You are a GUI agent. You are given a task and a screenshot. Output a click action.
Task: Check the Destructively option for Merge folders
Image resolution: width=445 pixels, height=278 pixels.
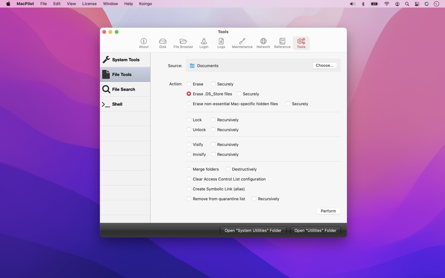[228, 169]
